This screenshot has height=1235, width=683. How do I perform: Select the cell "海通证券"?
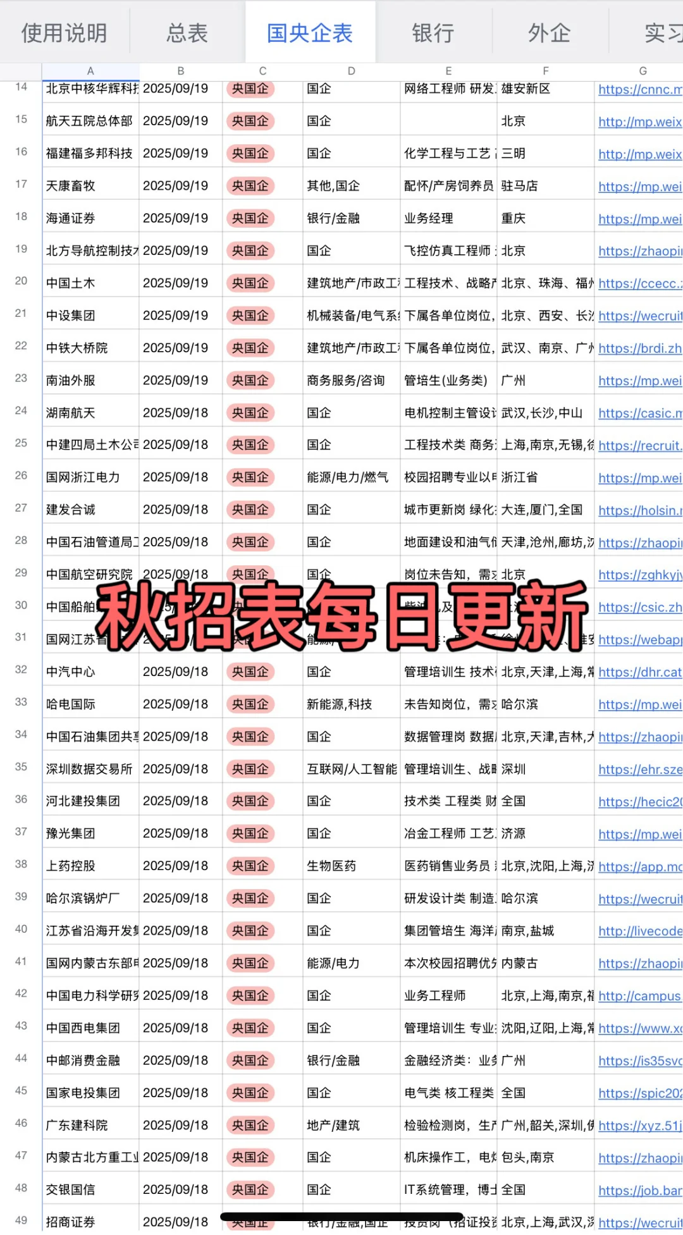[x=90, y=218]
